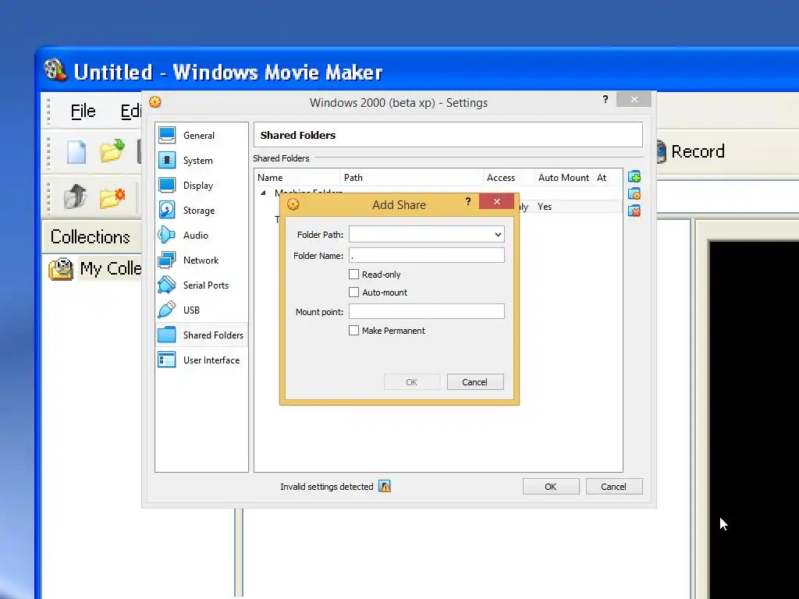Image resolution: width=799 pixels, height=599 pixels.
Task: Open the Storage settings category
Action: 201,211
